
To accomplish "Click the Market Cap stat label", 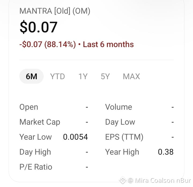I will click(x=40, y=122).
